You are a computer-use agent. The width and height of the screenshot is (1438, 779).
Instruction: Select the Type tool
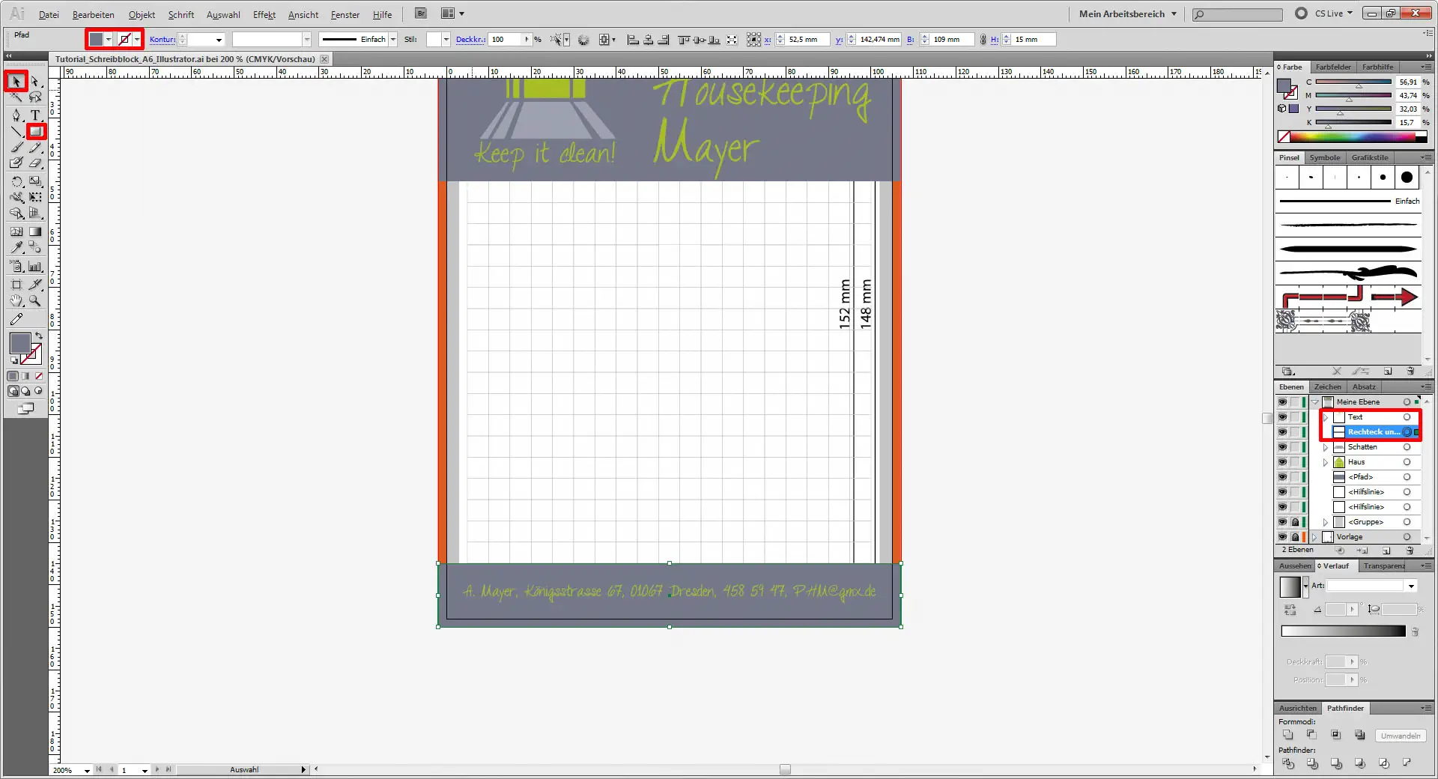(34, 115)
